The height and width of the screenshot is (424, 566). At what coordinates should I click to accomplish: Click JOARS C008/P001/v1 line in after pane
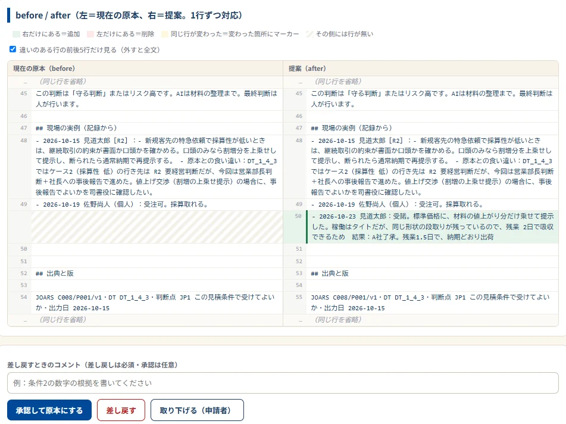click(x=430, y=303)
